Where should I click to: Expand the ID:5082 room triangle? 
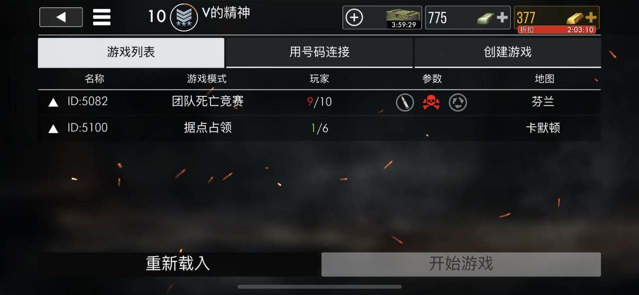point(53,103)
